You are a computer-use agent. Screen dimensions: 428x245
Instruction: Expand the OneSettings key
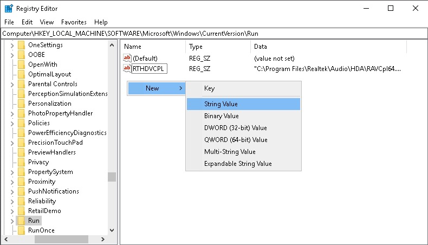[12, 46]
